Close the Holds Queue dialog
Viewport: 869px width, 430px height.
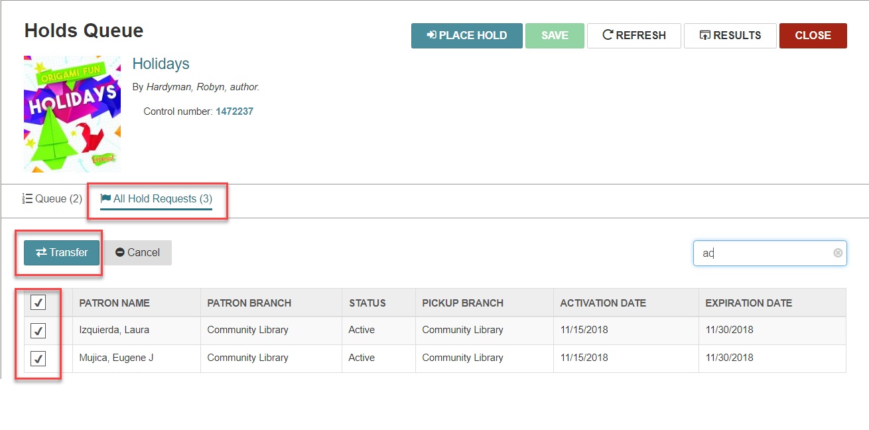(x=813, y=36)
